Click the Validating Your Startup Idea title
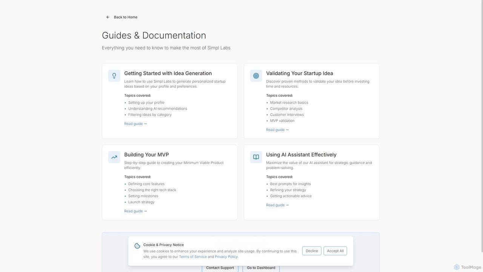This screenshot has width=483, height=272. [300, 73]
